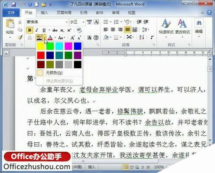This screenshot has width=215, height=173.
Task: Click the bullets list icon
Action: tap(106, 22)
